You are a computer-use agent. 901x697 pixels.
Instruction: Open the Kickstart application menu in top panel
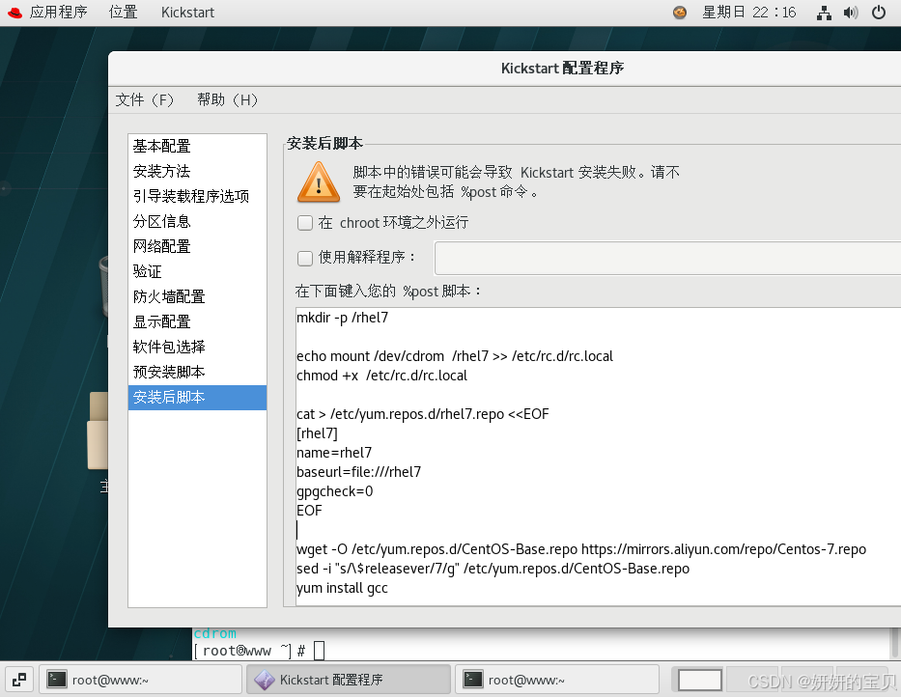[187, 12]
